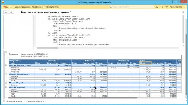The width and height of the screenshot is (188, 105).
Task: Collapse the Магазин "Мясная лавка" group
Action: pyautogui.click(x=6, y=74)
